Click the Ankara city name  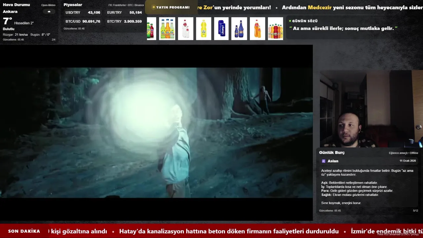[10, 12]
